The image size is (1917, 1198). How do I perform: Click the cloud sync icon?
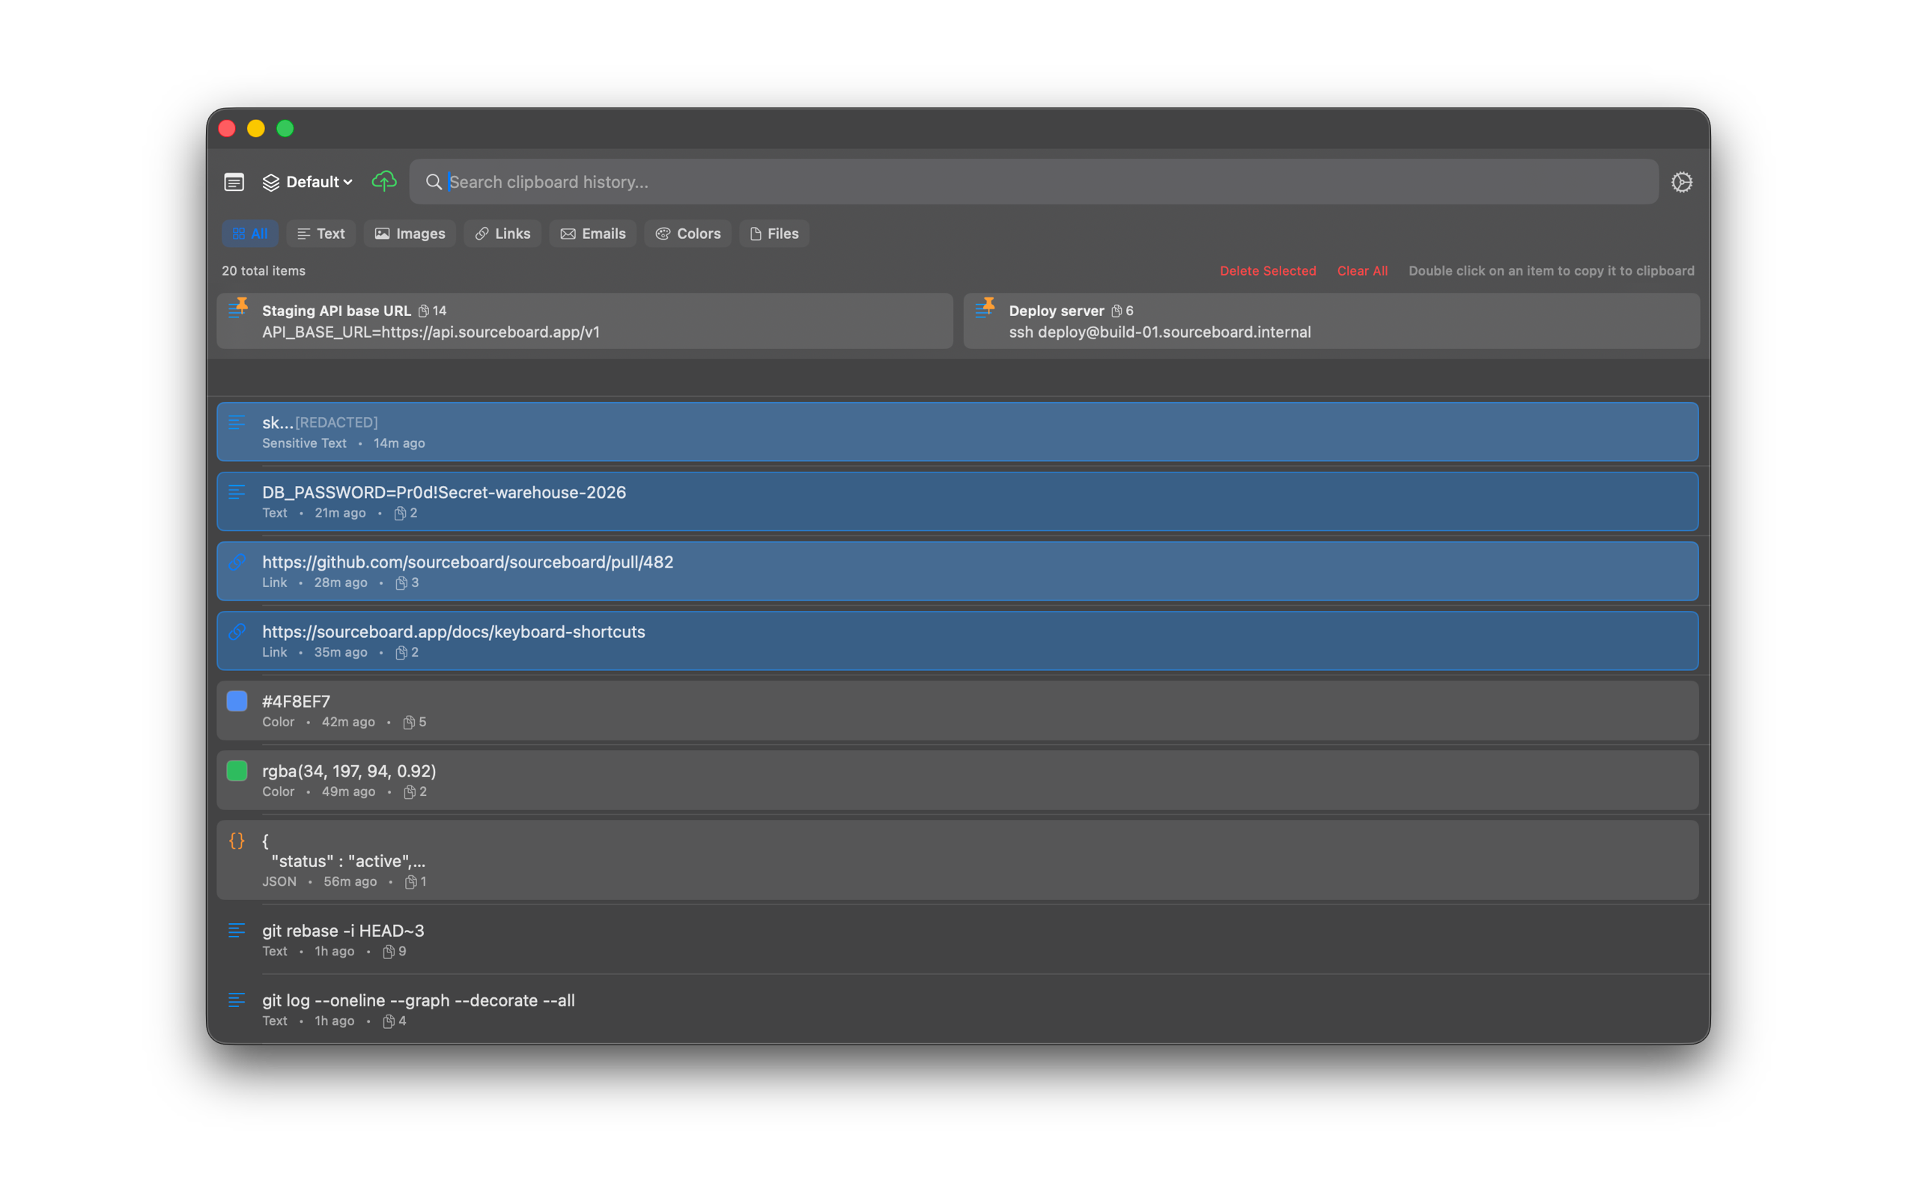coord(384,181)
